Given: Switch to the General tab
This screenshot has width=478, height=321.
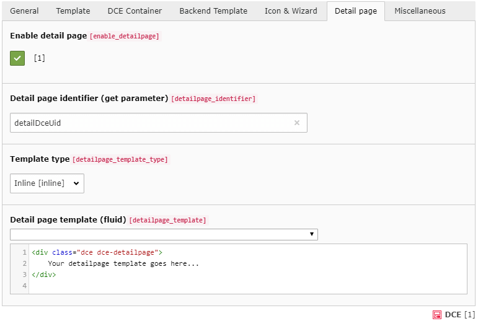Looking at the screenshot, I should point(25,11).
